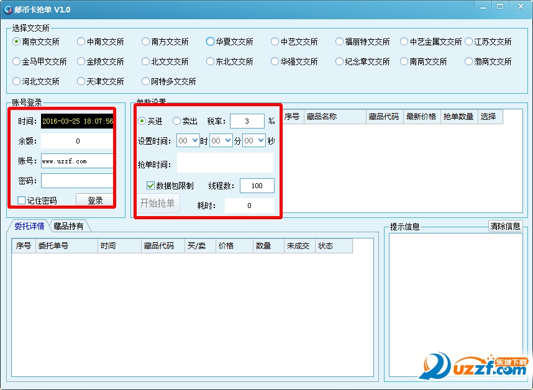Image resolution: width=533 pixels, height=390 pixels.
Task: Click the 税率 tax rate field
Action: coord(247,121)
